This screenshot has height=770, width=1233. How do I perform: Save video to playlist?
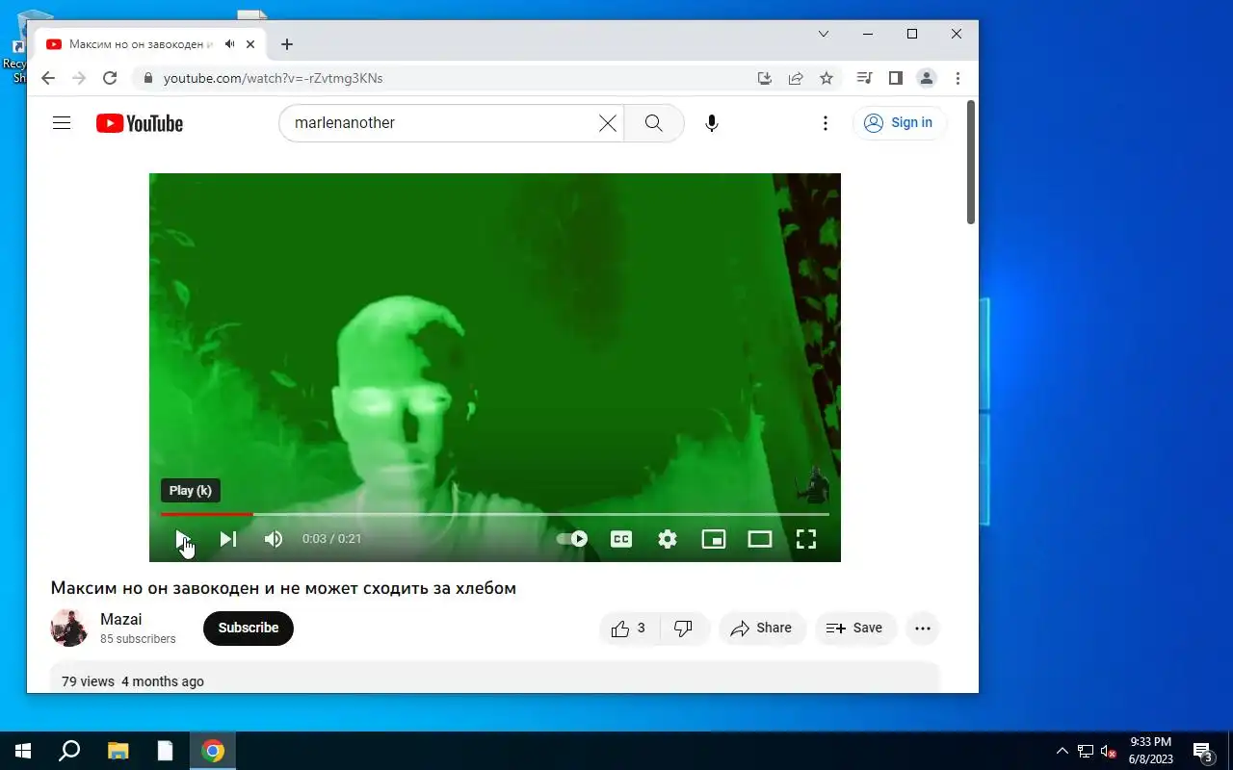click(x=855, y=629)
